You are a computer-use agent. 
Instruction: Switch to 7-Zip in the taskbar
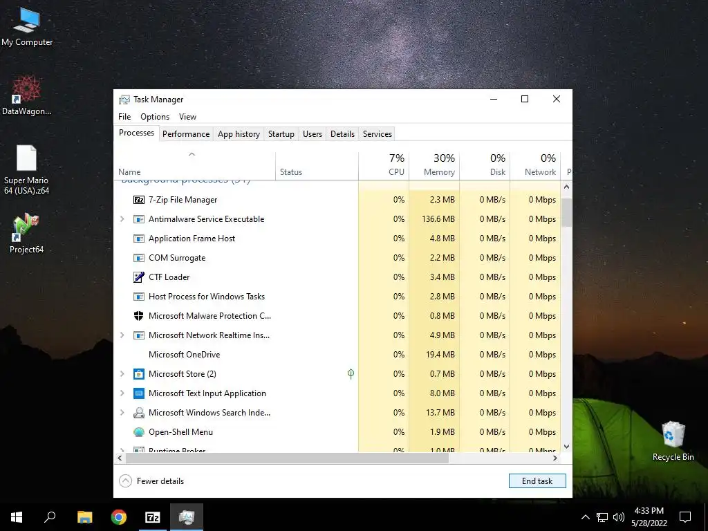(153, 517)
